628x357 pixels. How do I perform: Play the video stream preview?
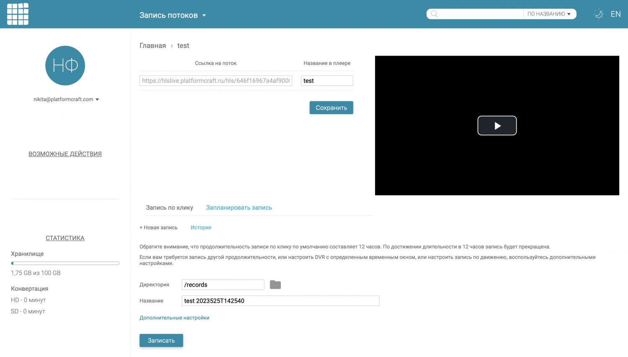[497, 126]
